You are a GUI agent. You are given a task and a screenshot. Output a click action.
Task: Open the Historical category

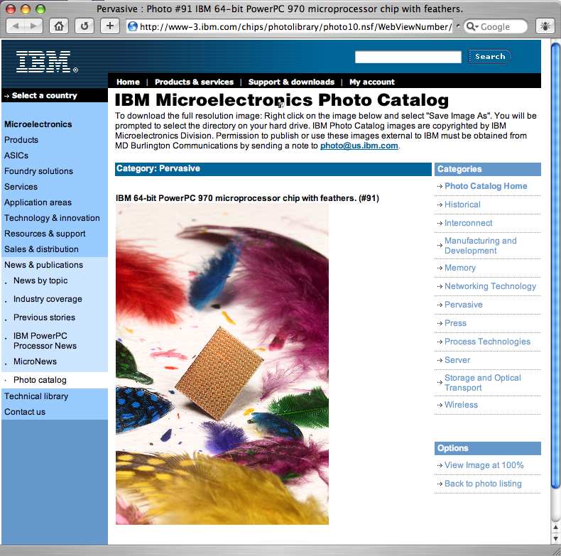click(x=462, y=205)
